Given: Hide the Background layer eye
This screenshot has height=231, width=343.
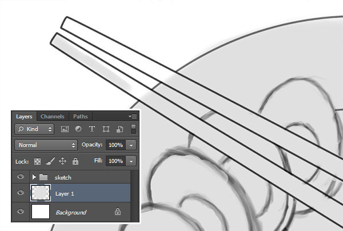Looking at the screenshot, I should tap(21, 212).
